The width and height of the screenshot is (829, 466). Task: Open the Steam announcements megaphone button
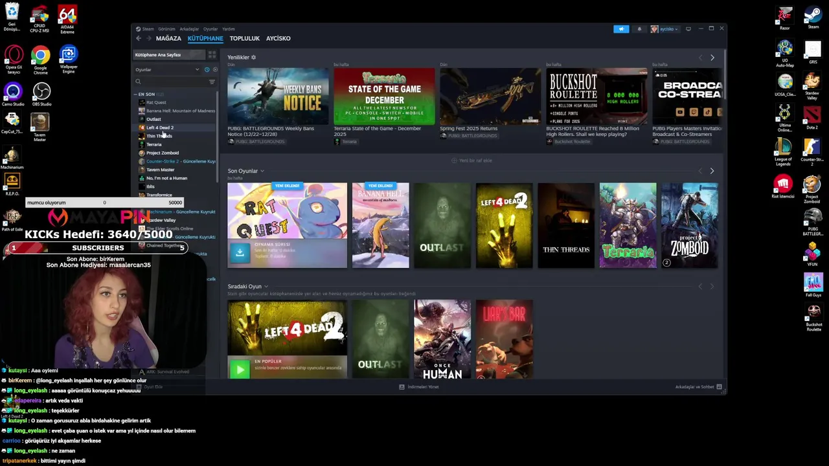pyautogui.click(x=621, y=29)
